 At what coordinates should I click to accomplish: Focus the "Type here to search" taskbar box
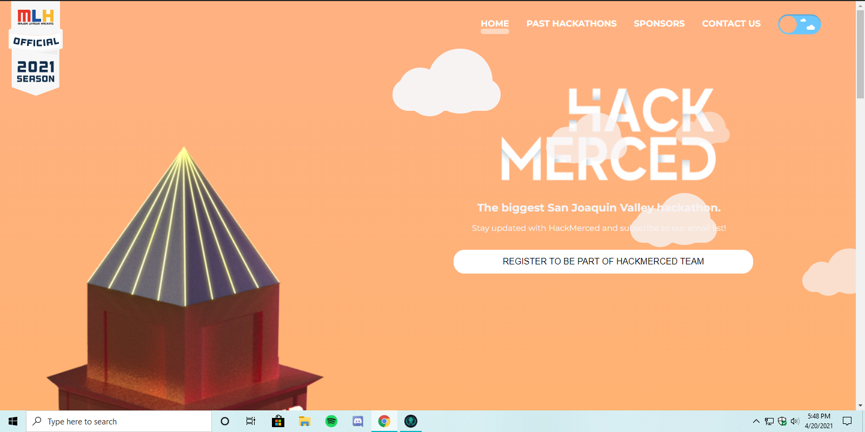[x=119, y=421]
